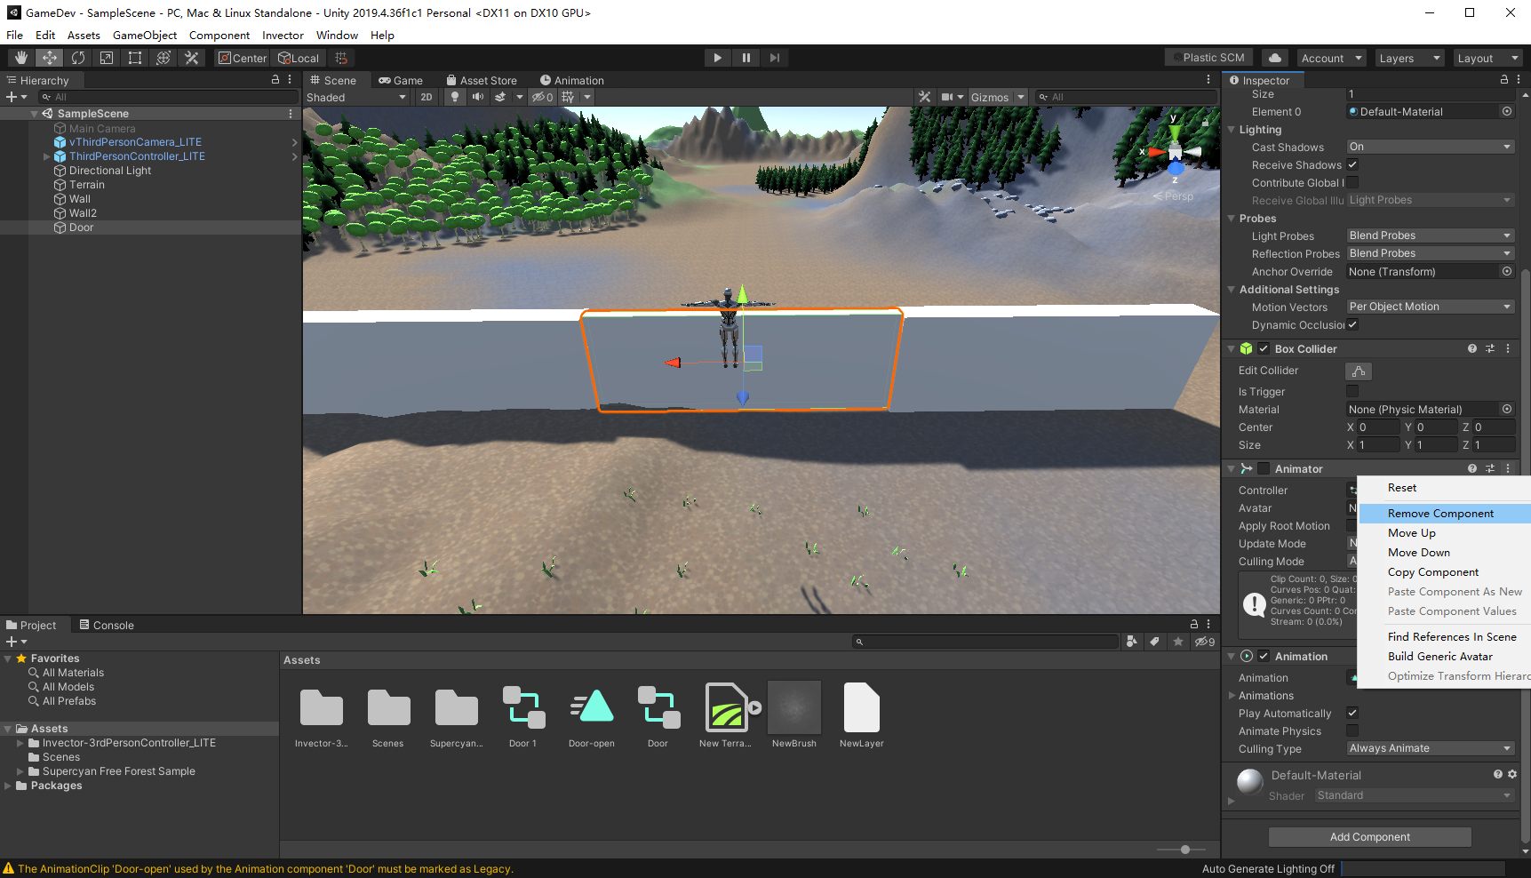This screenshot has height=878, width=1531.
Task: Toggle Animation component enabled checkbox
Action: 1264,656
